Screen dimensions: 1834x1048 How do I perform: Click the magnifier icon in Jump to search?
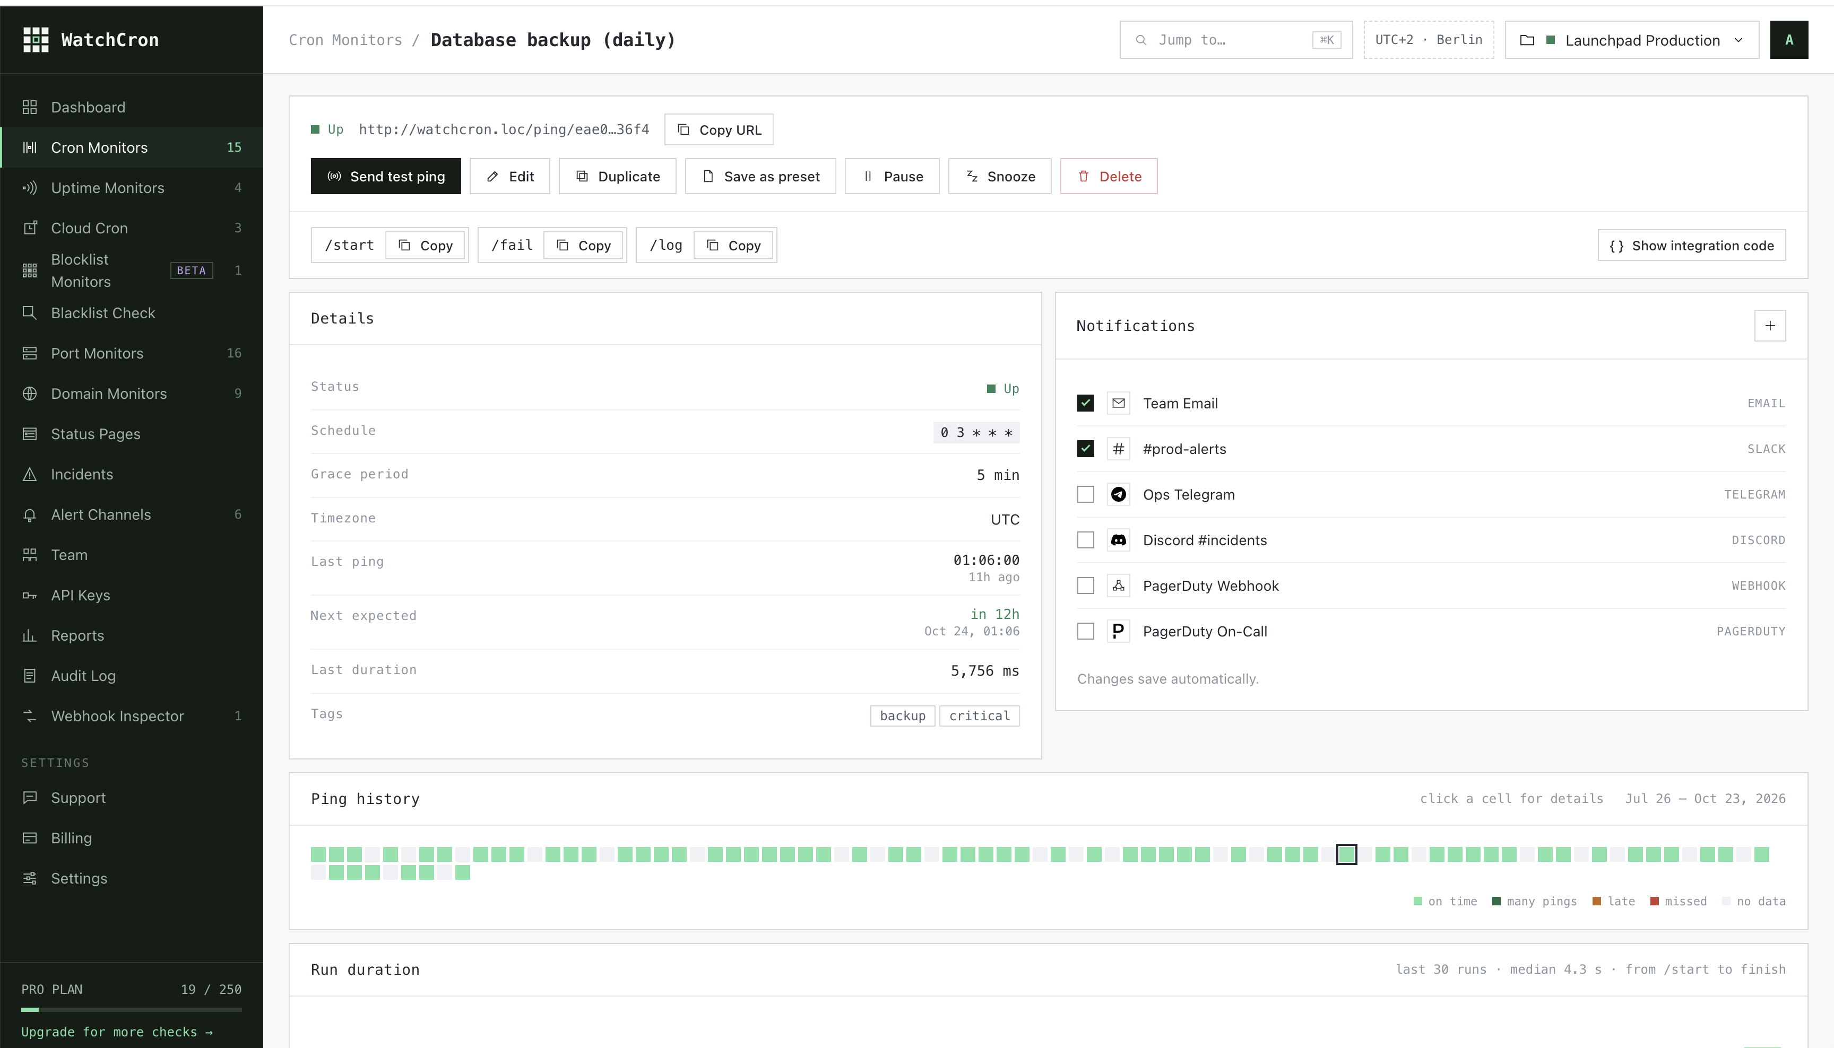pyautogui.click(x=1140, y=40)
